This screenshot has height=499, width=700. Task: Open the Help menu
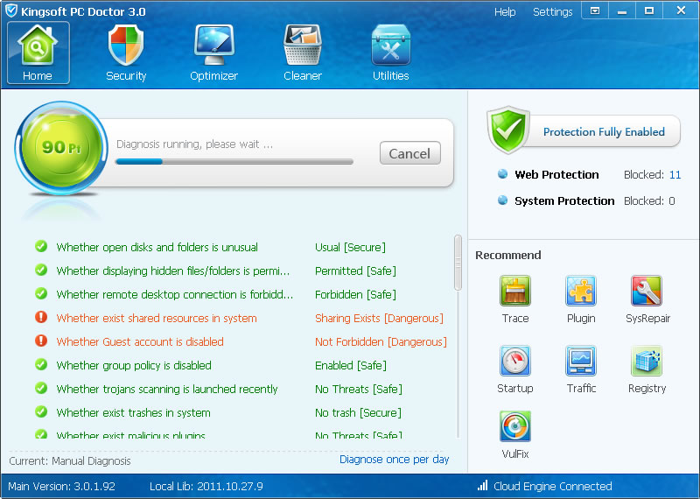tap(505, 12)
